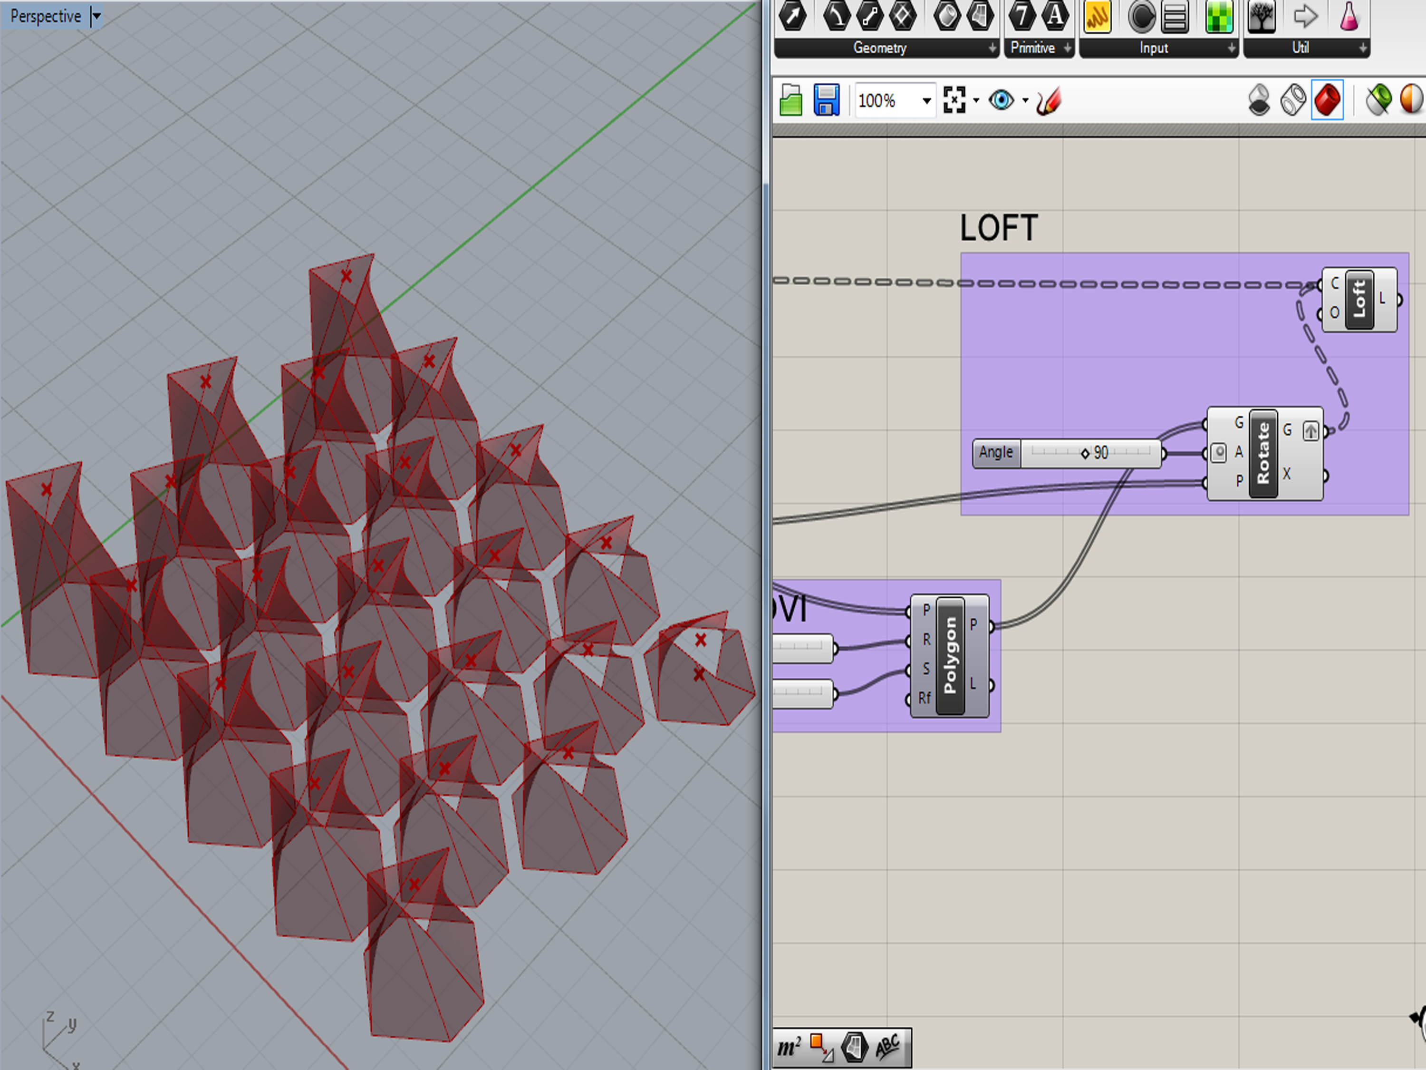
Task: Select the Loft component
Action: pyautogui.click(x=1359, y=299)
